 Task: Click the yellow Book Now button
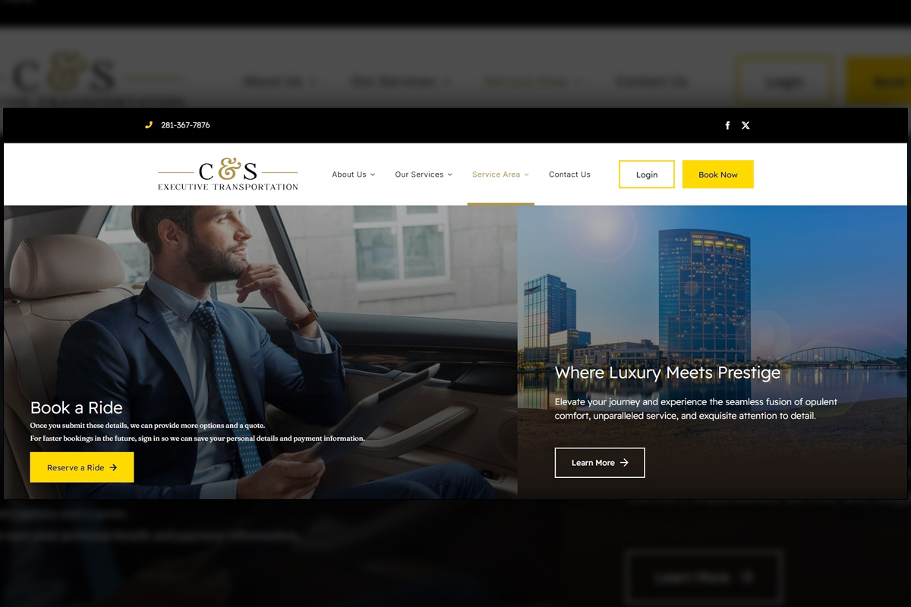click(718, 175)
